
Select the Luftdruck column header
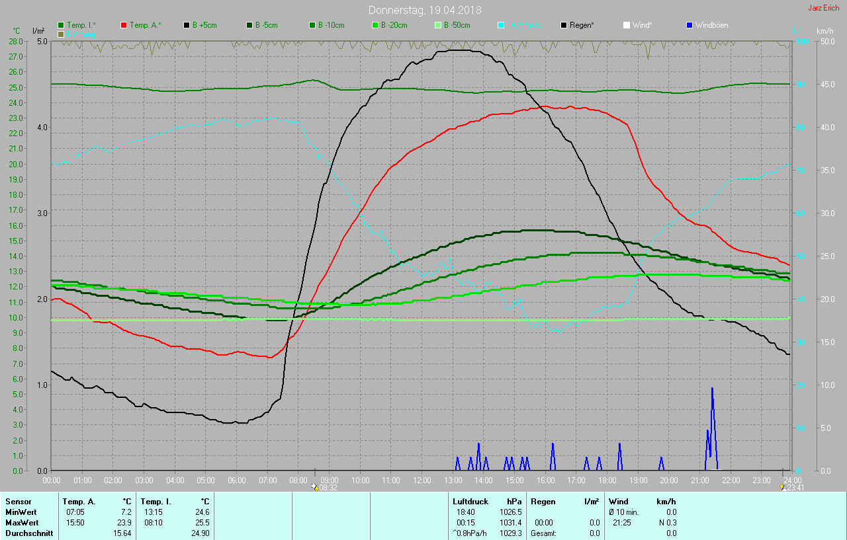pyautogui.click(x=469, y=502)
